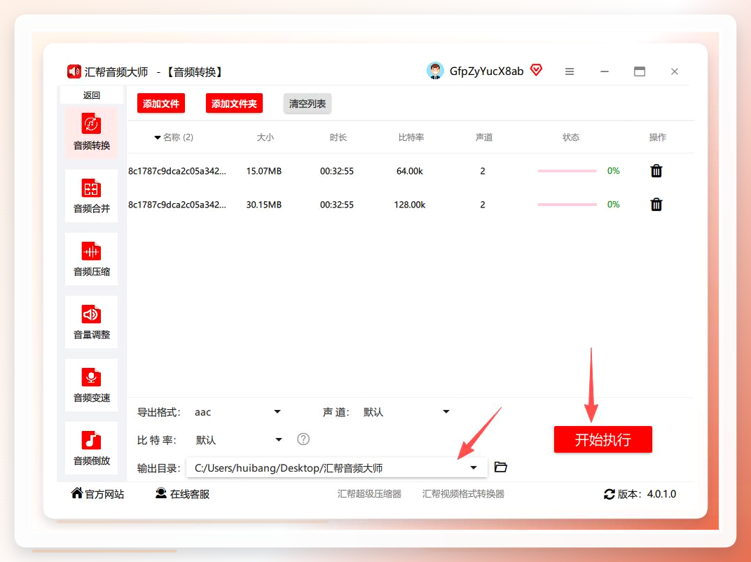The image size is (751, 562).
Task: Click the 15.07MB size cell
Action: [x=264, y=171]
